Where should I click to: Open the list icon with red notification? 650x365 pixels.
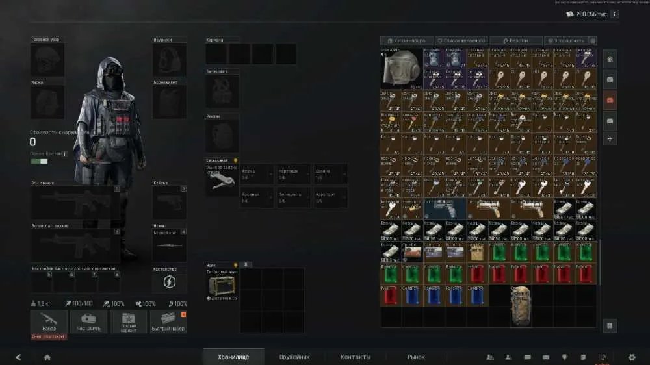(x=603, y=358)
